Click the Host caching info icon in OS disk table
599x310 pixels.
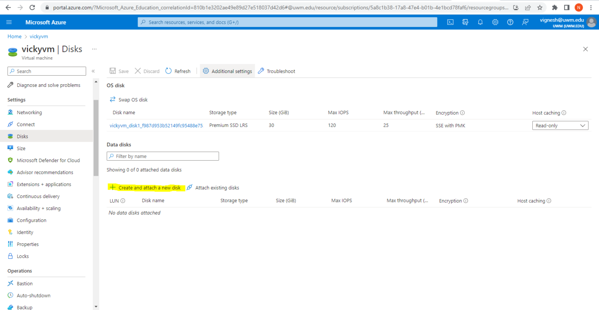point(564,113)
